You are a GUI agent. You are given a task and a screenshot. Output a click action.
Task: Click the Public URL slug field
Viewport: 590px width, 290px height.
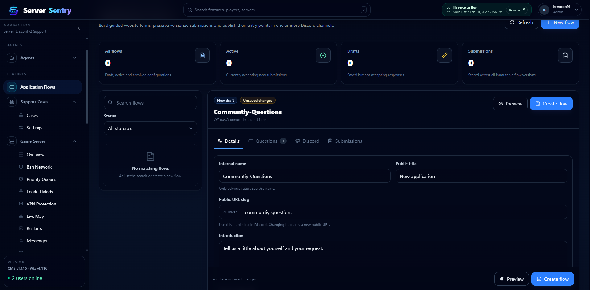coord(404,212)
